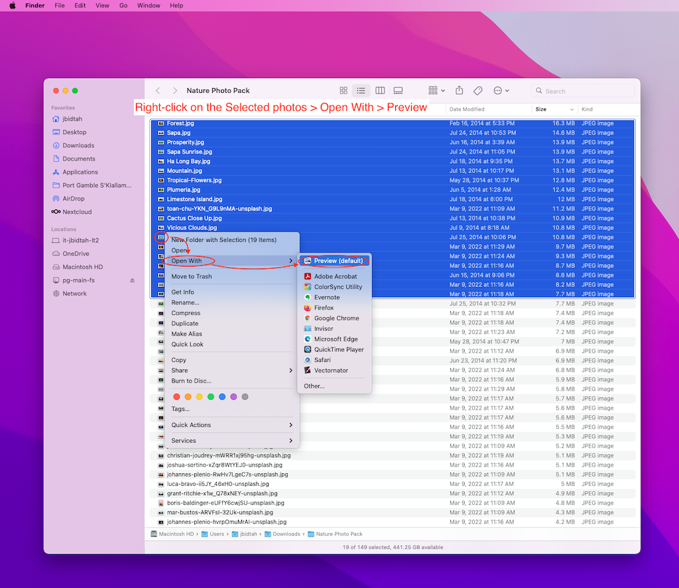This screenshot has height=588, width=679.
Task: Select Desktop in sidebar
Action: 69,132
